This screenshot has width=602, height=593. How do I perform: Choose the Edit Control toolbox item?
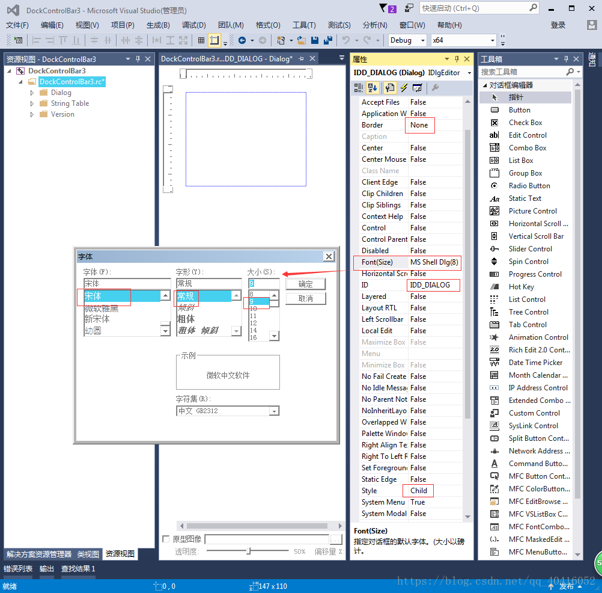coord(525,135)
